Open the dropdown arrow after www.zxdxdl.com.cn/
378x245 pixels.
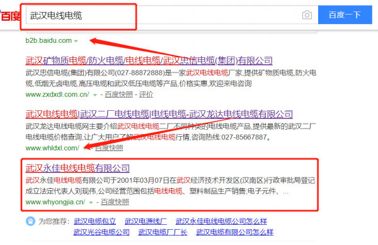pyautogui.click(x=95, y=95)
